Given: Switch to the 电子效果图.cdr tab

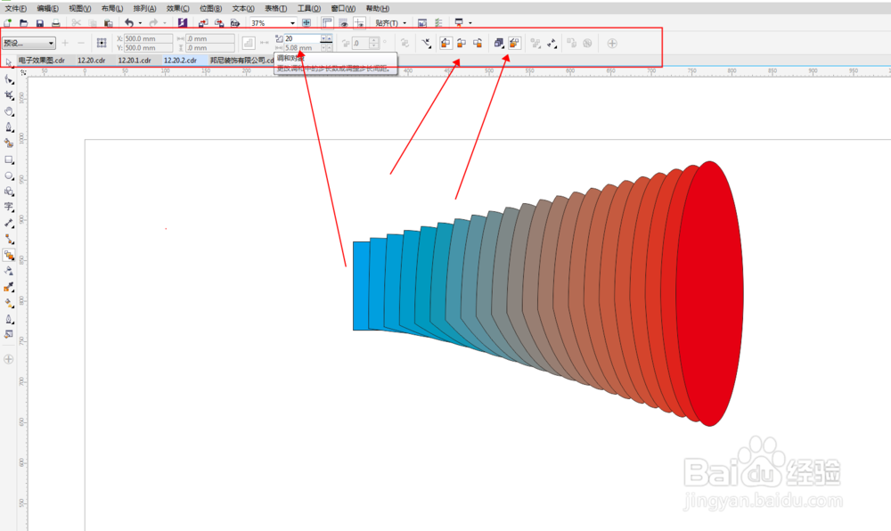Looking at the screenshot, I should pos(42,61).
